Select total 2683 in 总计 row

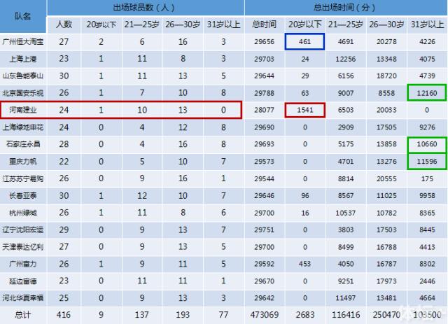point(305,315)
